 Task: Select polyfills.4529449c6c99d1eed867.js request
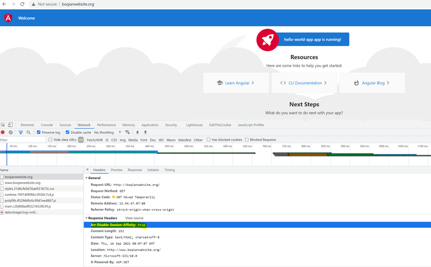[x=41, y=201]
